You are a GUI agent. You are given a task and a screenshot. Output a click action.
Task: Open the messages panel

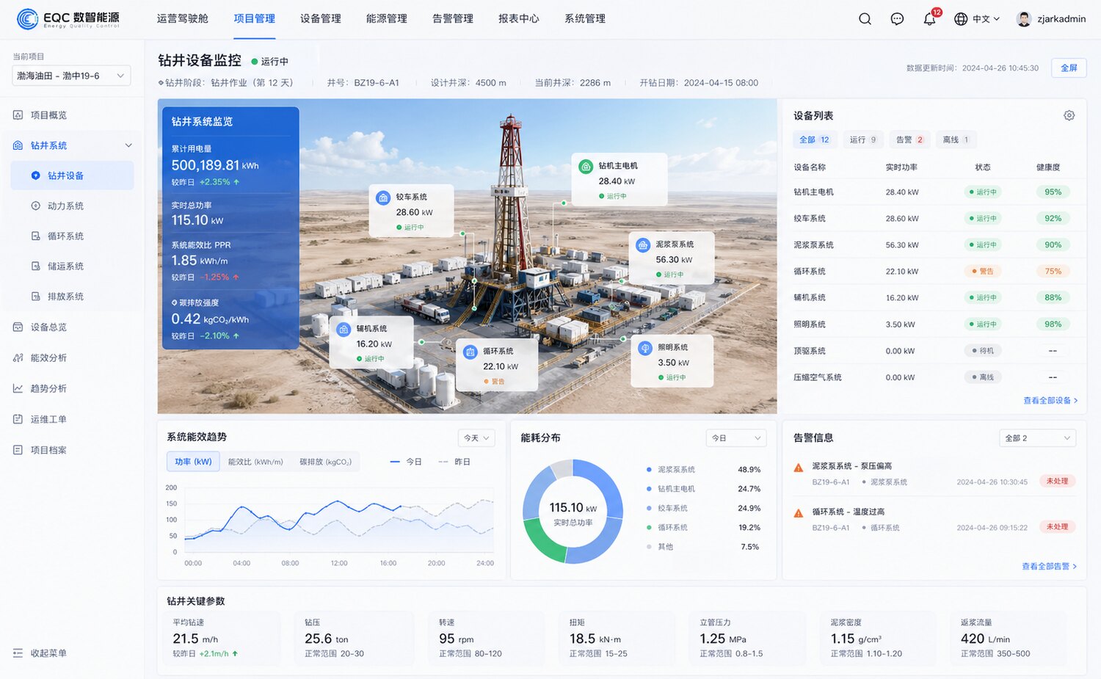tap(897, 18)
